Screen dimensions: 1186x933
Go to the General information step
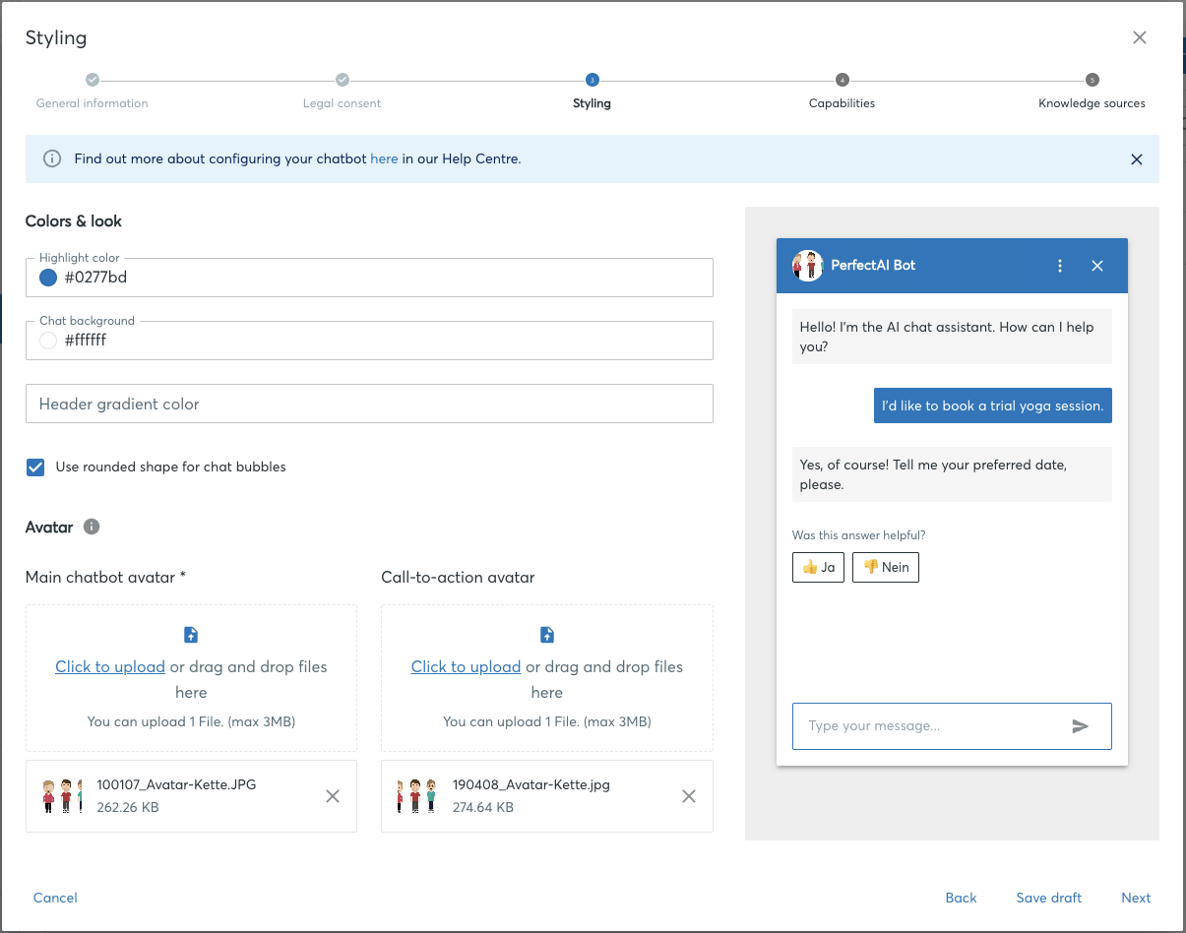click(x=93, y=103)
